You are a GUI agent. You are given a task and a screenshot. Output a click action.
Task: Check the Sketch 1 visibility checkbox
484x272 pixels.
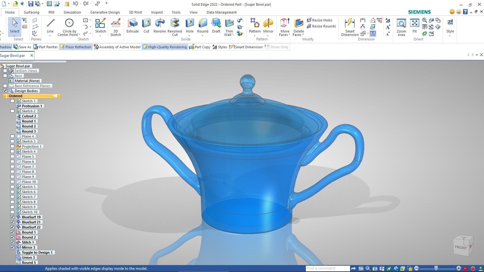12,101
